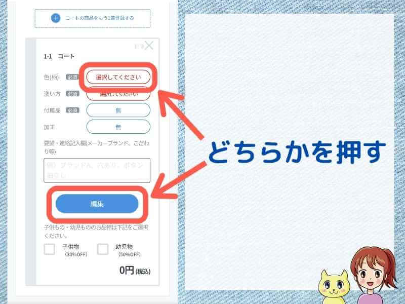Click the 必須 badge beside 色(柄)
The image size is (405, 304).
(x=72, y=77)
